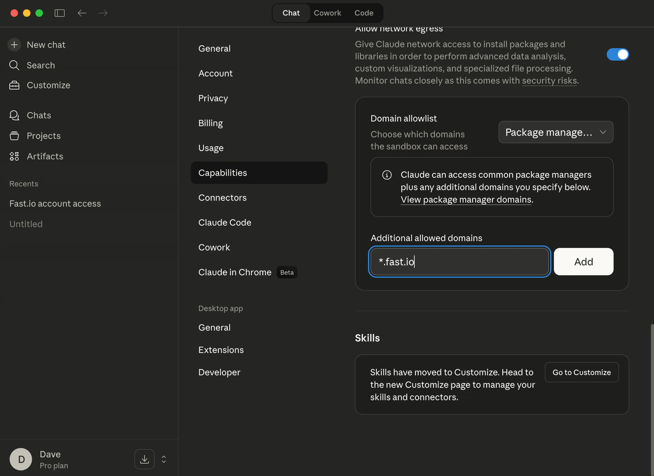
Task: Open the Package manager allowlist dropdown
Action: point(555,132)
